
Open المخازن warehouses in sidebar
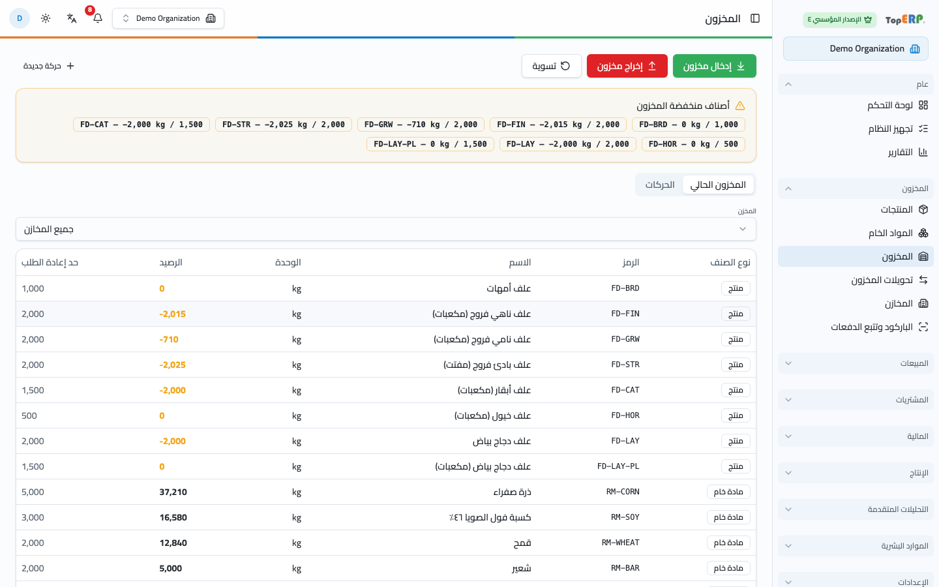coord(856,303)
